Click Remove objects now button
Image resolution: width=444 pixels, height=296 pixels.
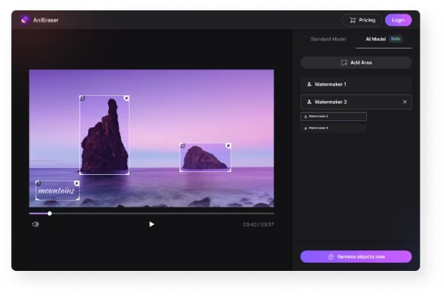coord(356,257)
